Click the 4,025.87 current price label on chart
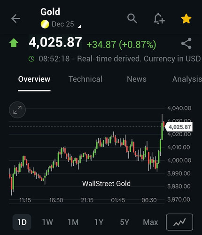 coord(179,127)
